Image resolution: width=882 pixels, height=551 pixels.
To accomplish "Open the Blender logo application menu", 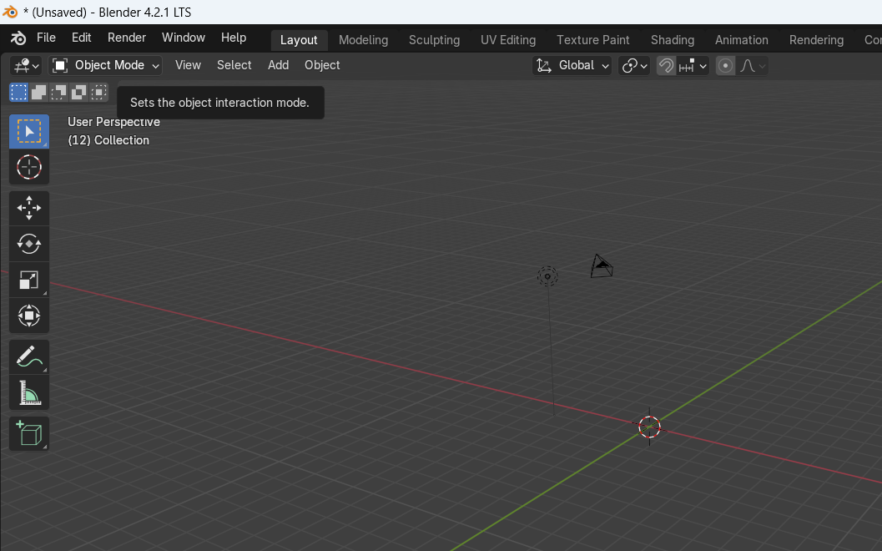I will (x=18, y=38).
